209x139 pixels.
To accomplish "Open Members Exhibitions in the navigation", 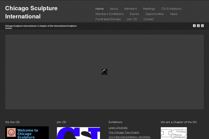I will click(110, 14).
